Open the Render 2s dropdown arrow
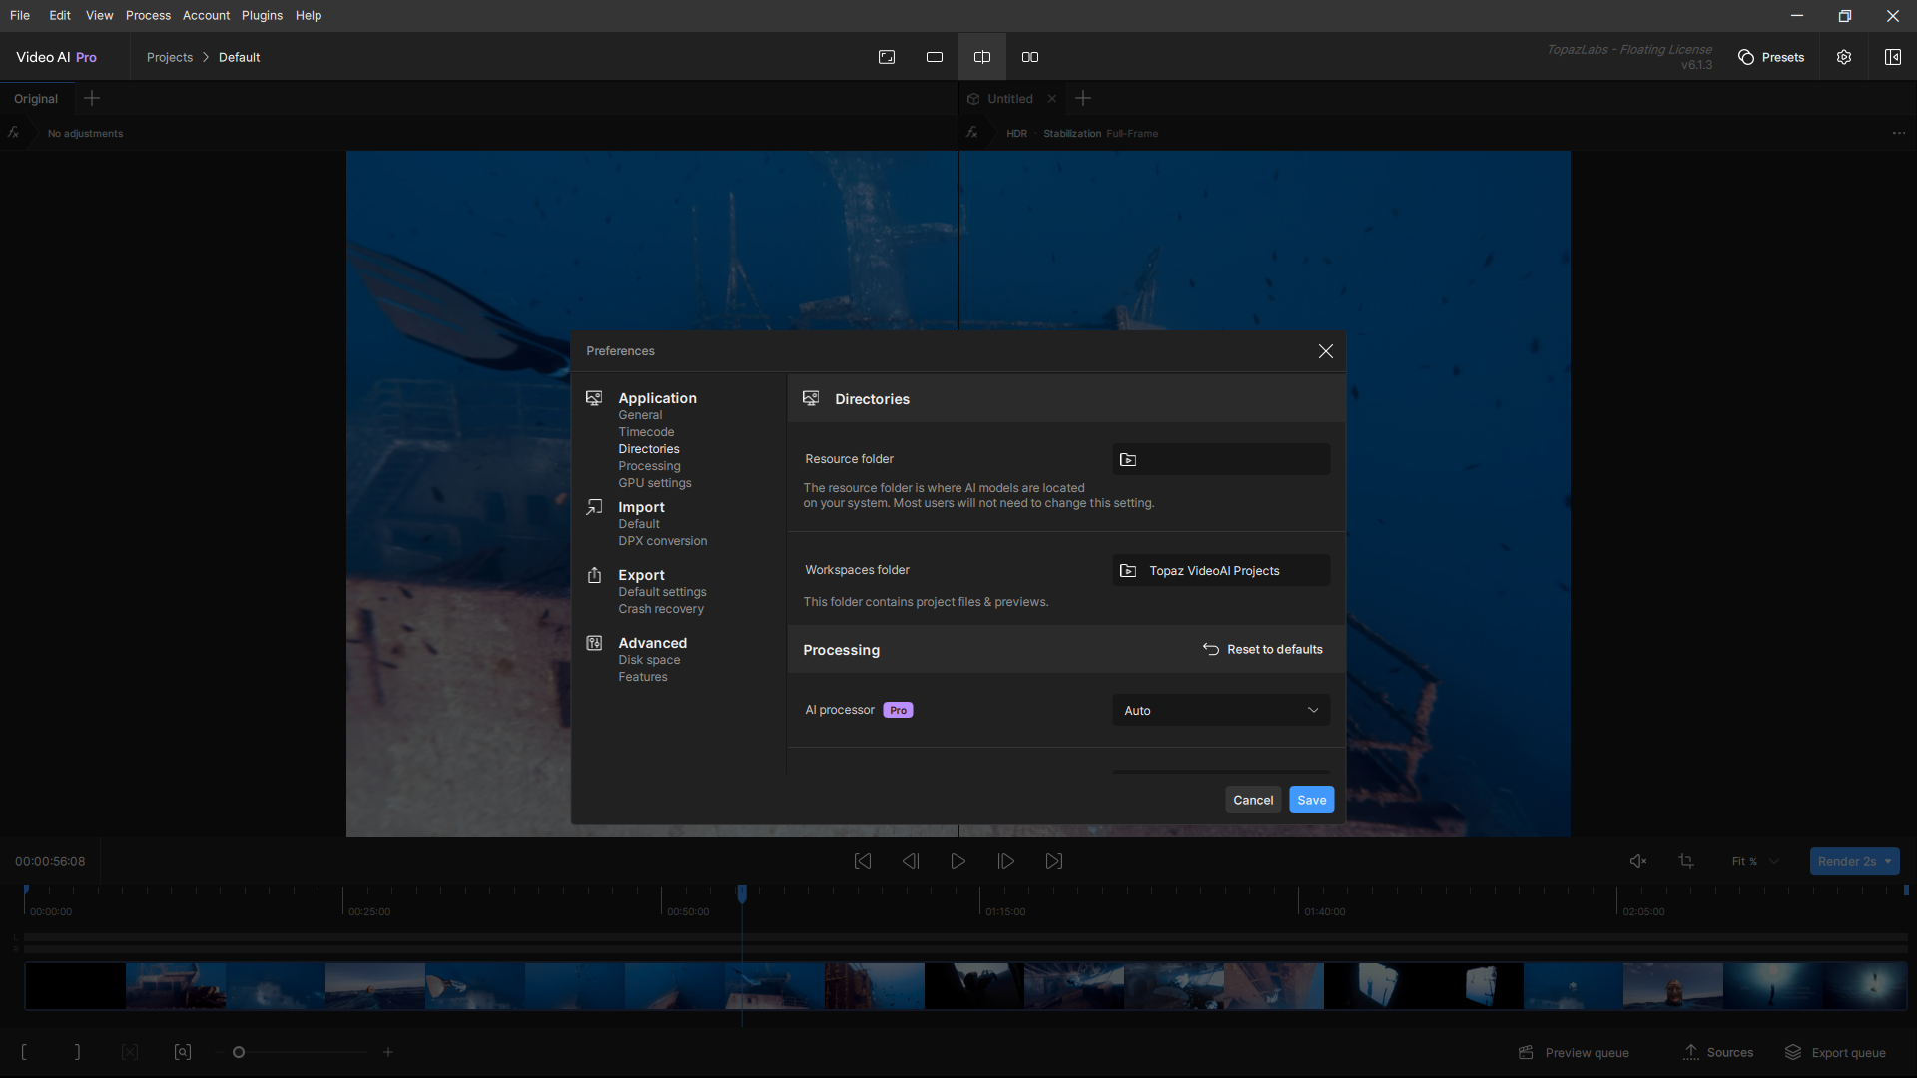This screenshot has width=1917, height=1078. (1888, 861)
